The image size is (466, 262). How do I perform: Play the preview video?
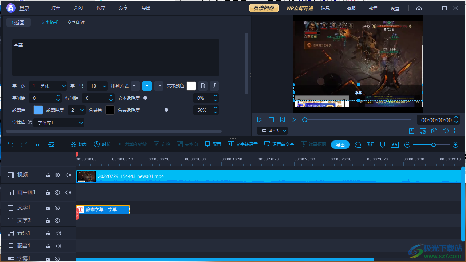coord(260,120)
